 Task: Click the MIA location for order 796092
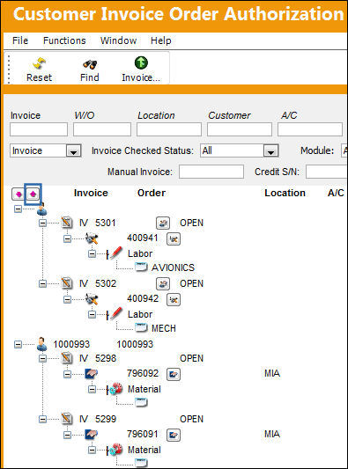pyautogui.click(x=272, y=373)
